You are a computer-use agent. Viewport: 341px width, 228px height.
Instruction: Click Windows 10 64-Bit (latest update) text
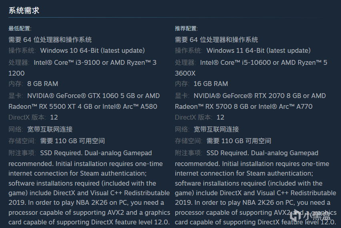92,51
